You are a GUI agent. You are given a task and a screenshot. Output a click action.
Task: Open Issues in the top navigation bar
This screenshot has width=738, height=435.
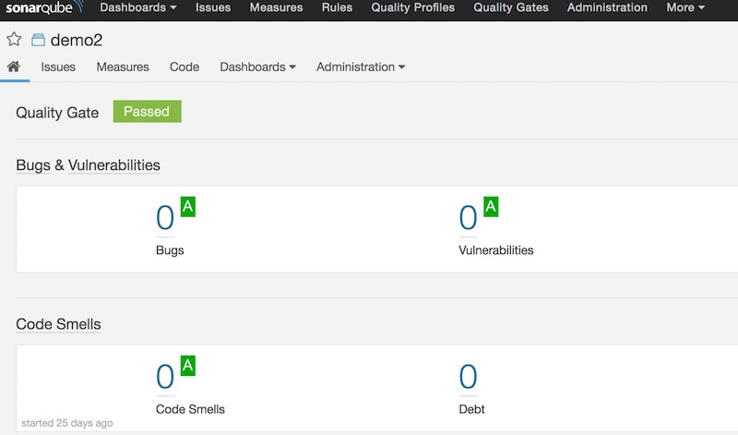coord(213,7)
